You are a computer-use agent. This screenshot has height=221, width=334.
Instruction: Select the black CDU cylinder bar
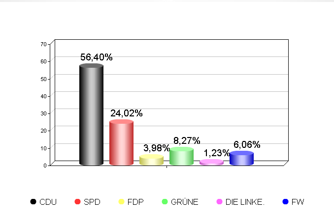(91, 114)
